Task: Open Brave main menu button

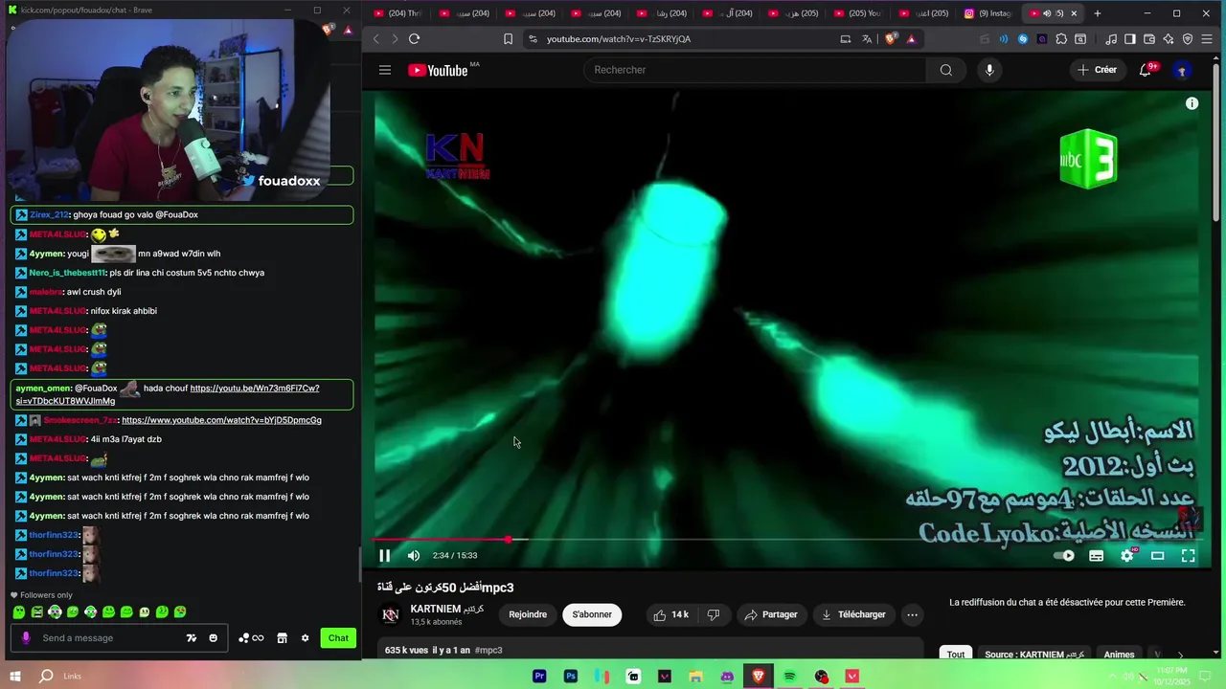Action: click(1207, 39)
